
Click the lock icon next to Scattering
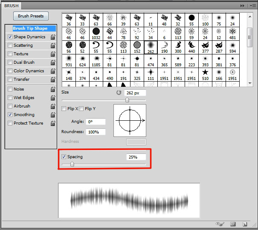(x=53, y=45)
